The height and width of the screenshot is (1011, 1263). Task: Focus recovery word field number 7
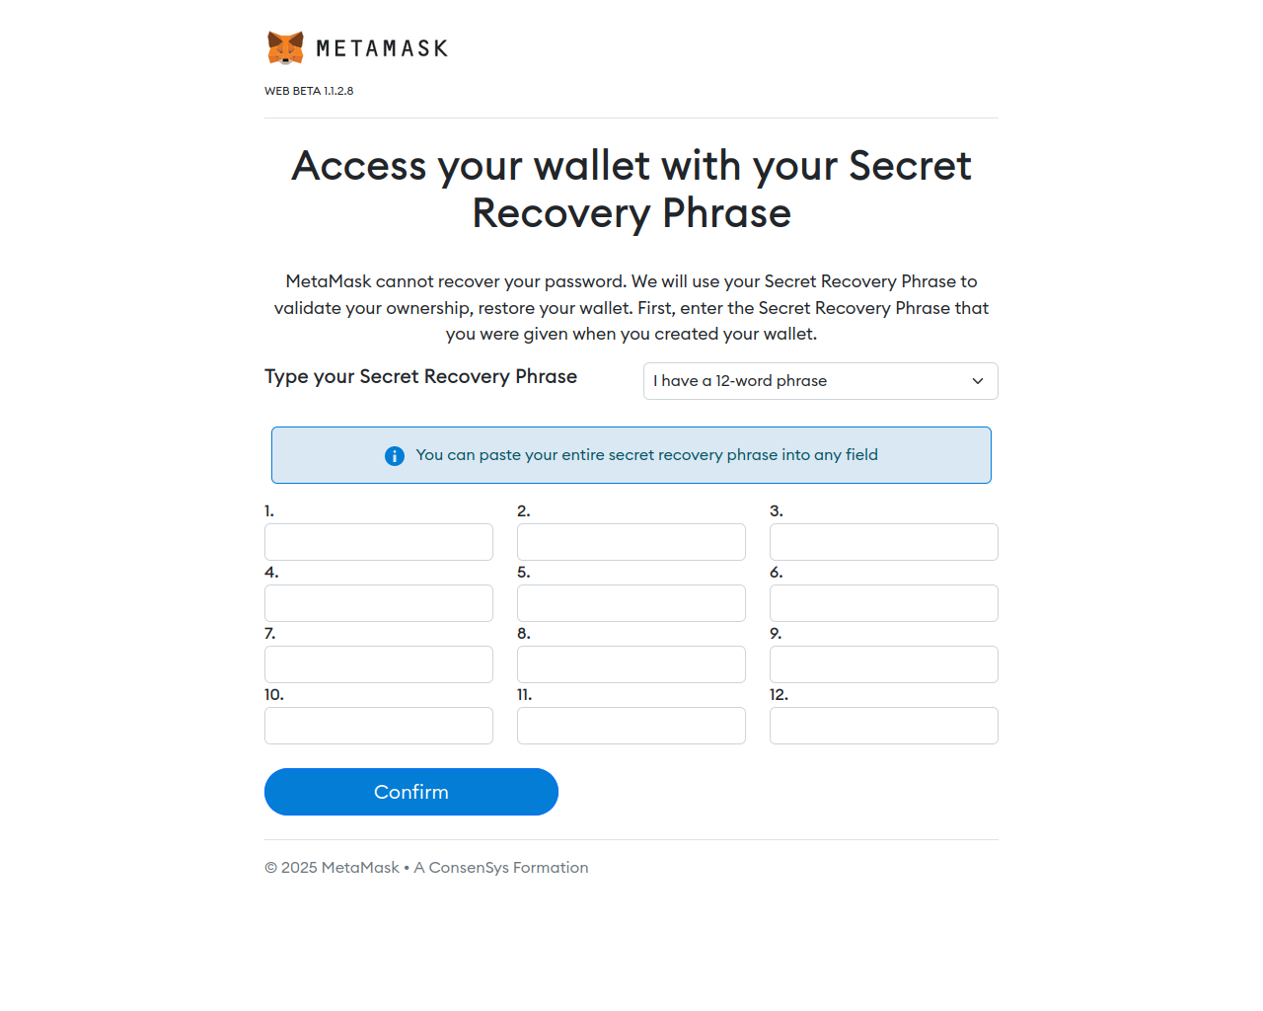[379, 664]
